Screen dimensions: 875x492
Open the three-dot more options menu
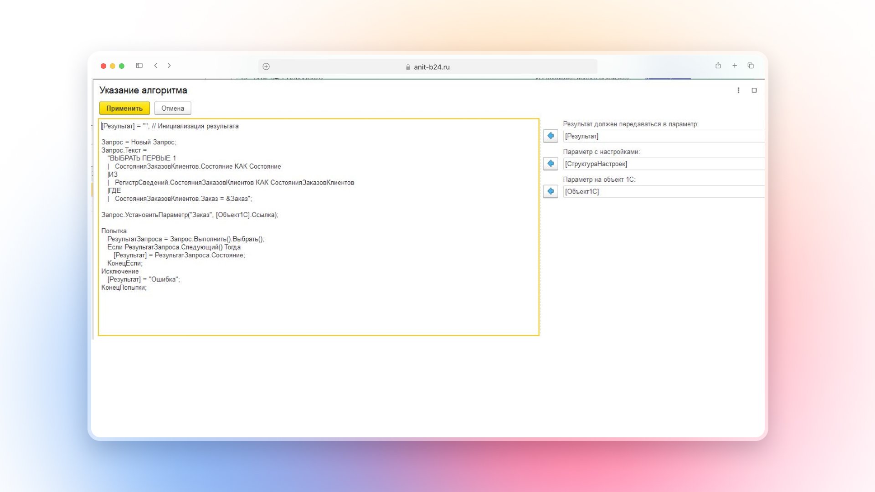coord(738,90)
